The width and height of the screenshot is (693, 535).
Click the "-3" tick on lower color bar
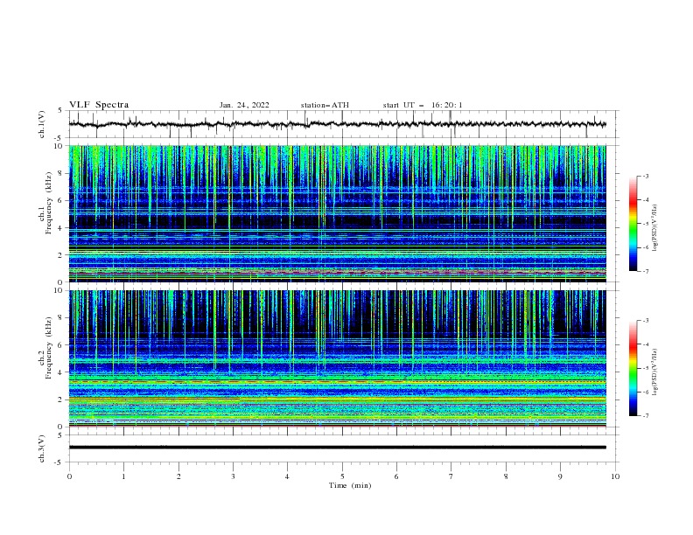(645, 321)
